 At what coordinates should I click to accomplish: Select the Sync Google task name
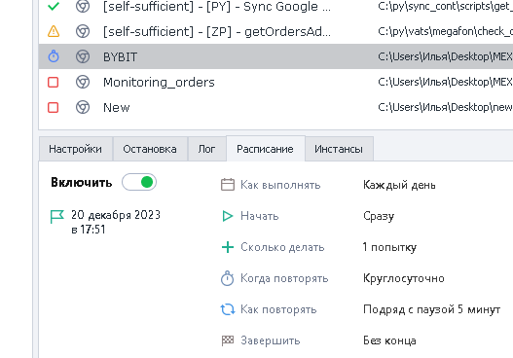[216, 6]
